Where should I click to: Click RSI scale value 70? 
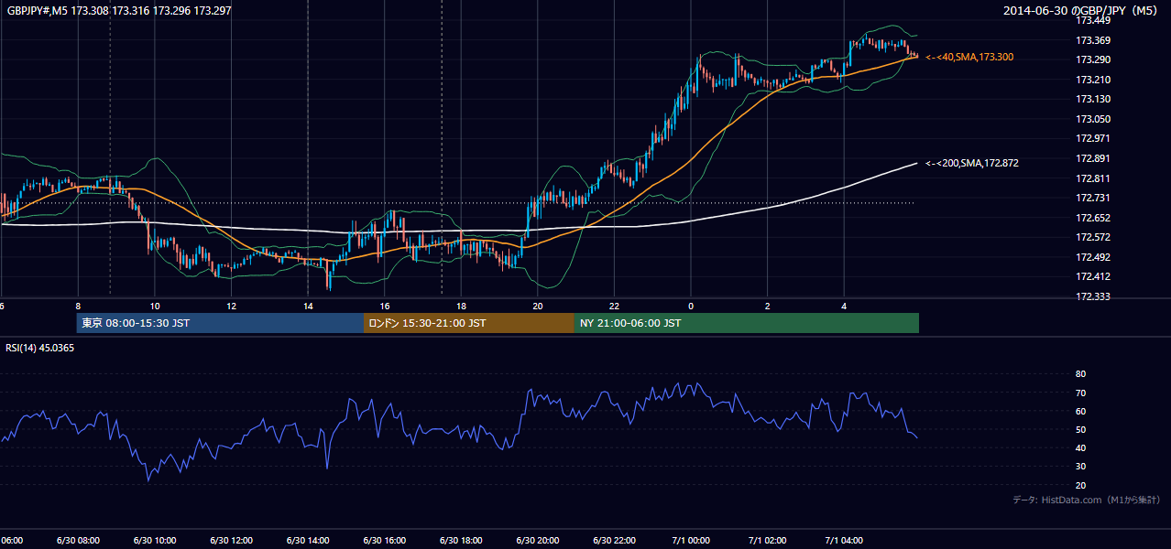1081,393
